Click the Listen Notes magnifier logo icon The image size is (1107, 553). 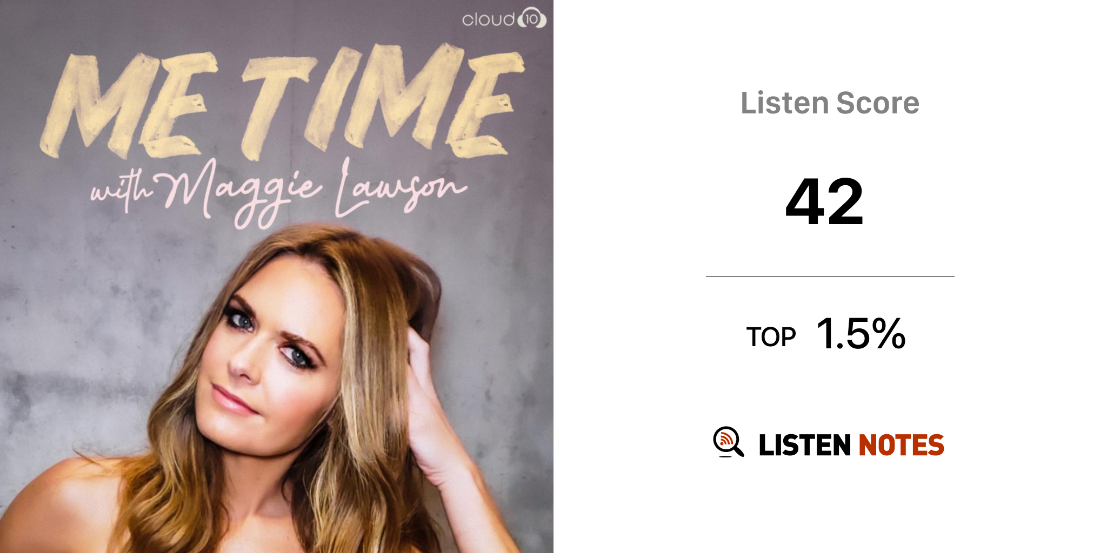click(x=728, y=442)
